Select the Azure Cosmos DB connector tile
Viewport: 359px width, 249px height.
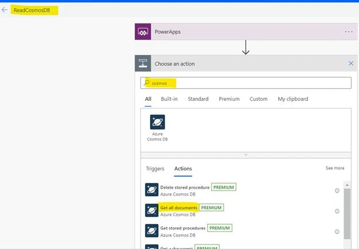pos(157,128)
